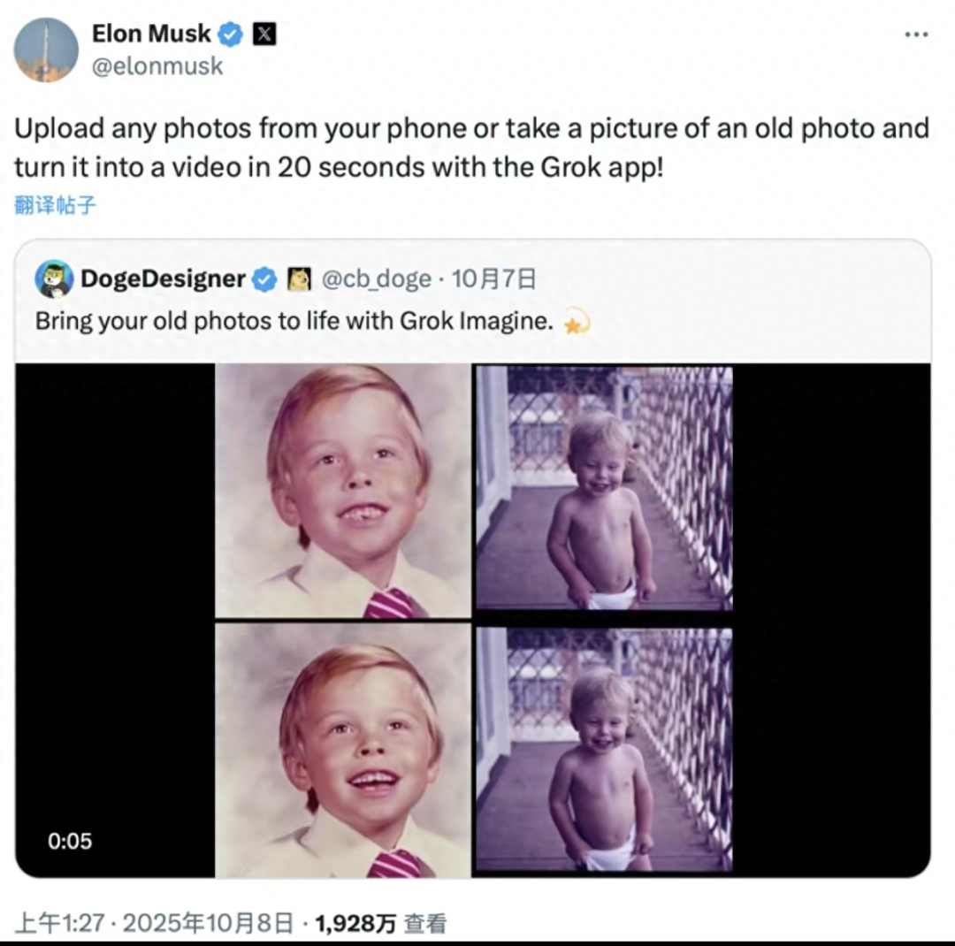Click the 10月7日 quoted post date

493,279
